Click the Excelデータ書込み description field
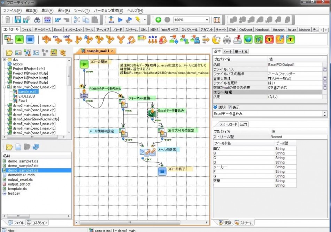This screenshot has height=232, width=331. (x=268, y=114)
